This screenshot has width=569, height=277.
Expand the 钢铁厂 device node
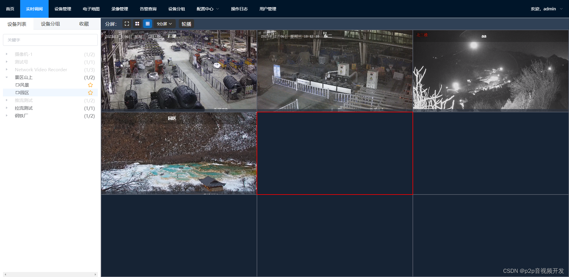(x=7, y=116)
